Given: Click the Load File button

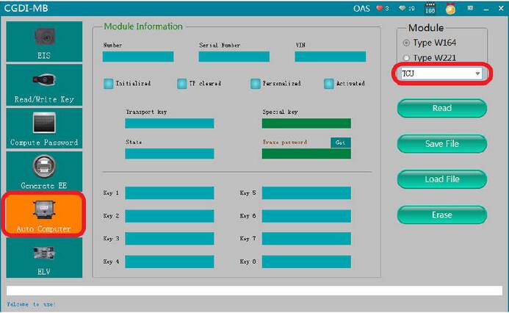Looking at the screenshot, I should pyautogui.click(x=442, y=179).
